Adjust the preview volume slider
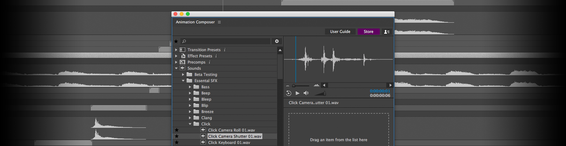This screenshot has height=146, width=566. 320,93
